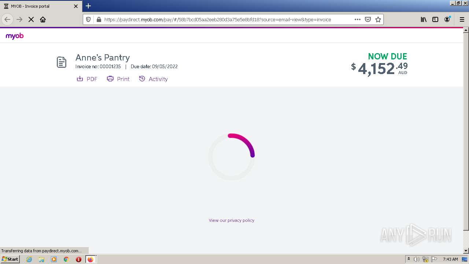Switch to Firefox taskbar button
Image resolution: width=469 pixels, height=264 pixels.
91,259
